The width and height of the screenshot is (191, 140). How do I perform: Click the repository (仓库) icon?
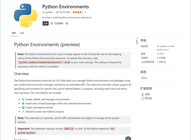pos(142,94)
